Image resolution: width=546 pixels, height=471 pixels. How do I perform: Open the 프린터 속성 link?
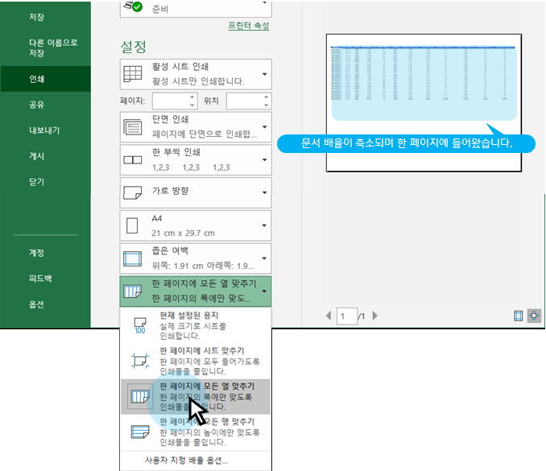tap(249, 26)
